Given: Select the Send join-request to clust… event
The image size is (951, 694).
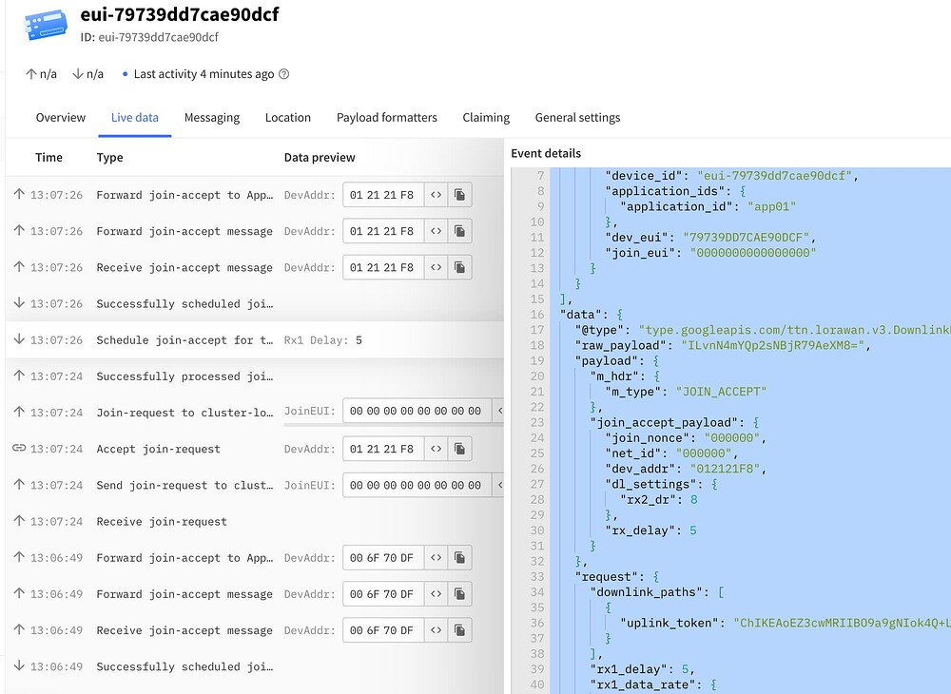Looking at the screenshot, I should (254, 486).
